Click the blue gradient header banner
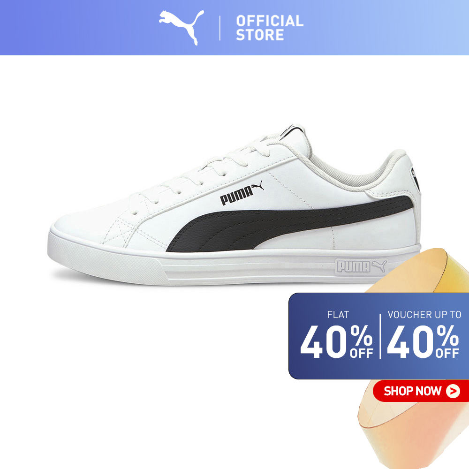 click(234, 28)
